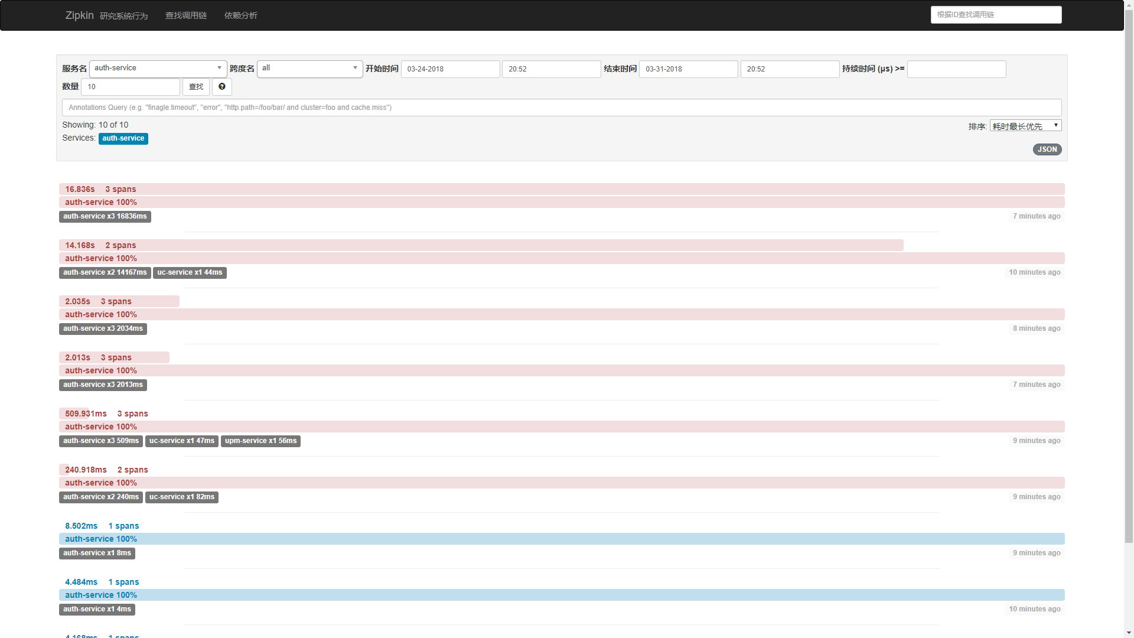Open the sort order dropdown
The height and width of the screenshot is (638, 1134).
point(1025,126)
